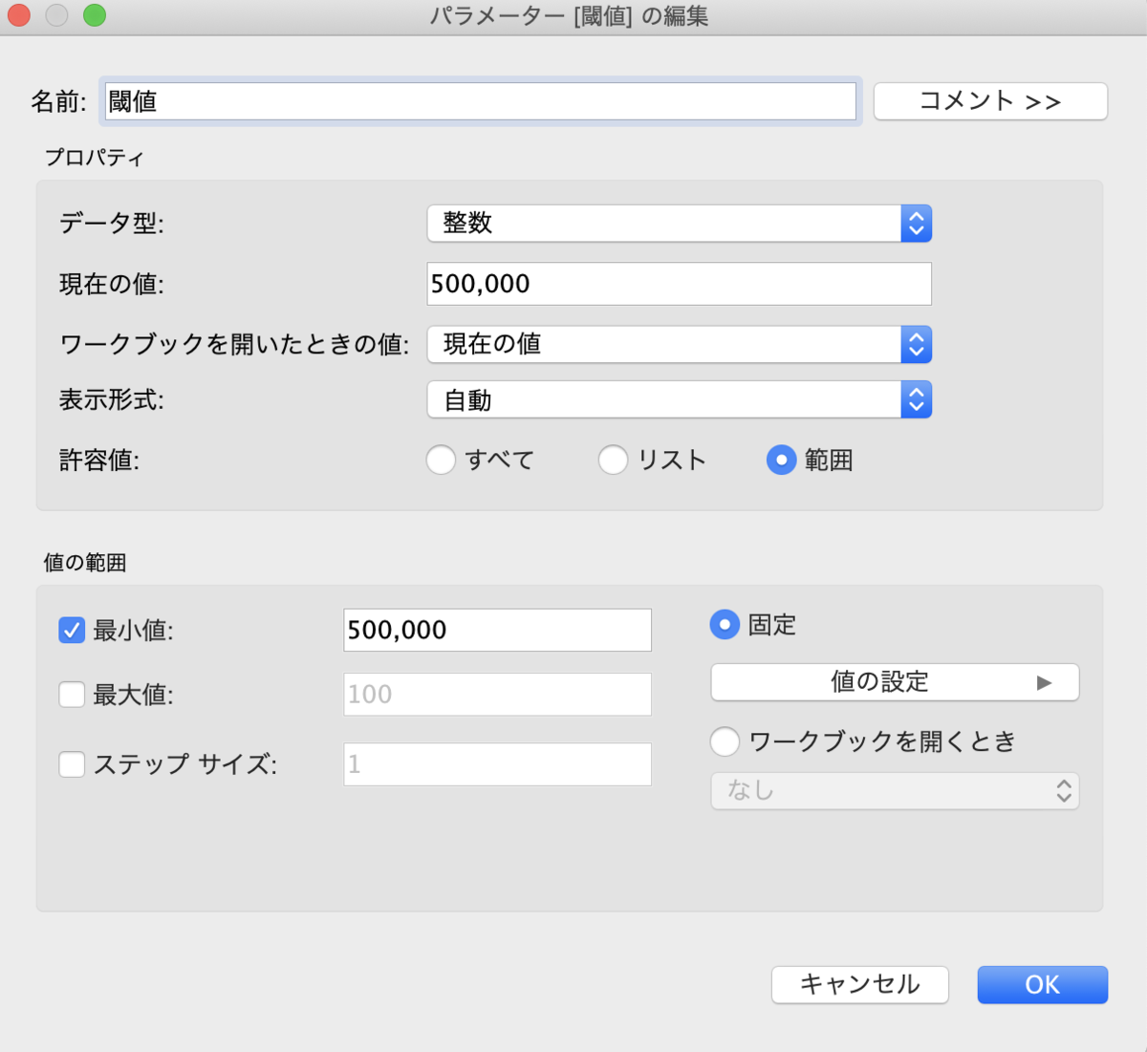
Task: Open the データ型 dropdown showing 整数
Action: click(x=679, y=224)
